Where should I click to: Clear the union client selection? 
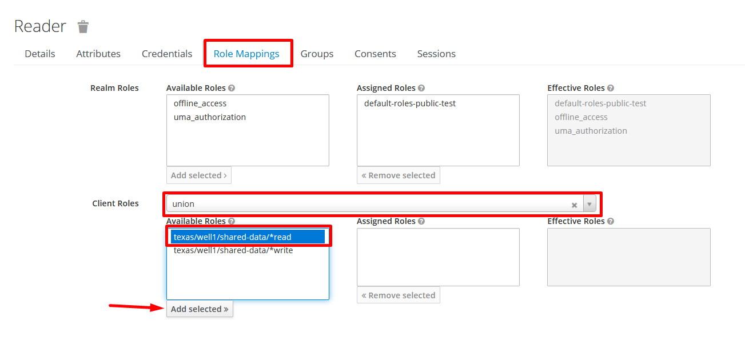574,205
